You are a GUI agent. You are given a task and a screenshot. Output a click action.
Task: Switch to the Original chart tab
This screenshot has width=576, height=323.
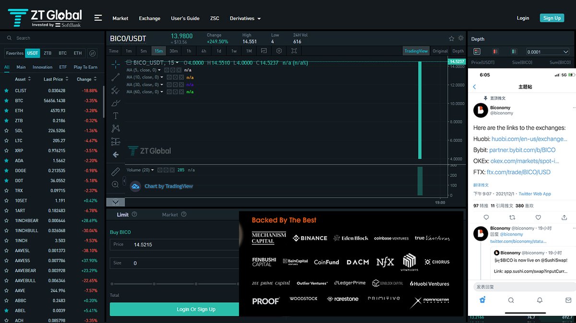pos(440,51)
